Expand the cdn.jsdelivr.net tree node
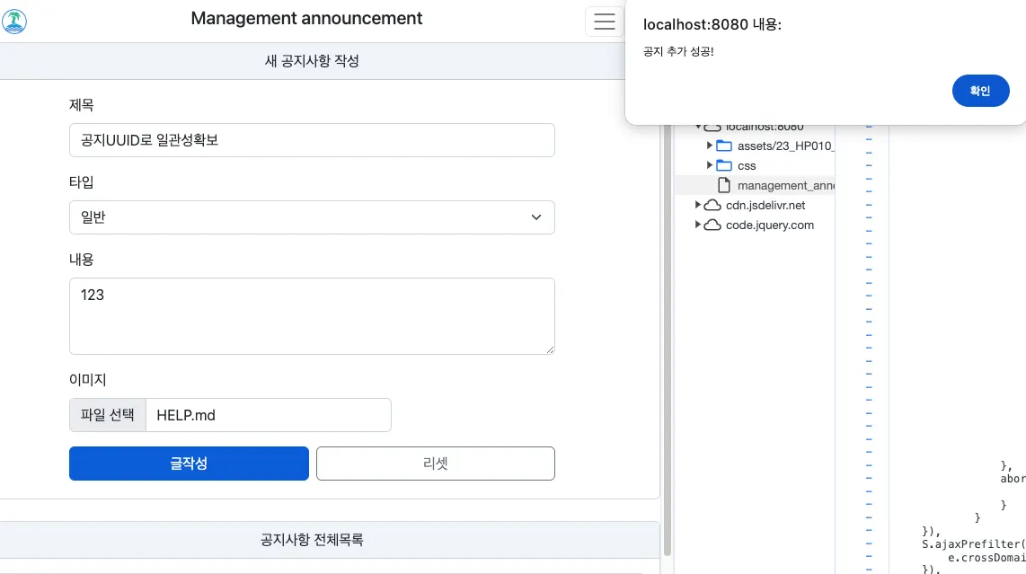Image resolution: width=1026 pixels, height=574 pixels. click(x=697, y=205)
